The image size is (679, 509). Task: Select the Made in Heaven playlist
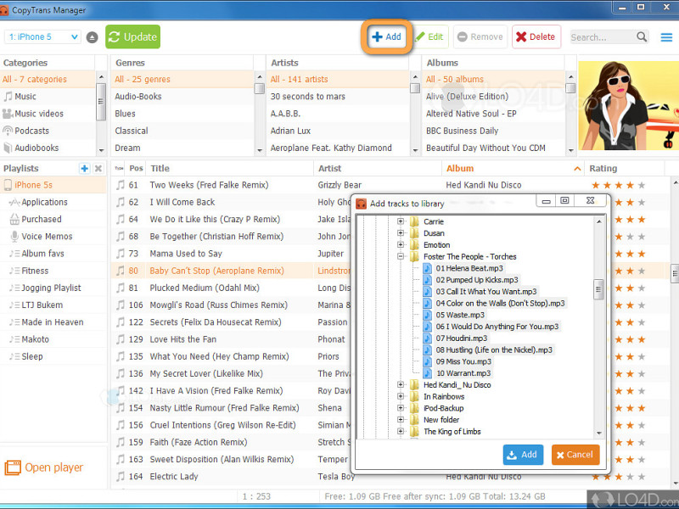pyautogui.click(x=53, y=322)
